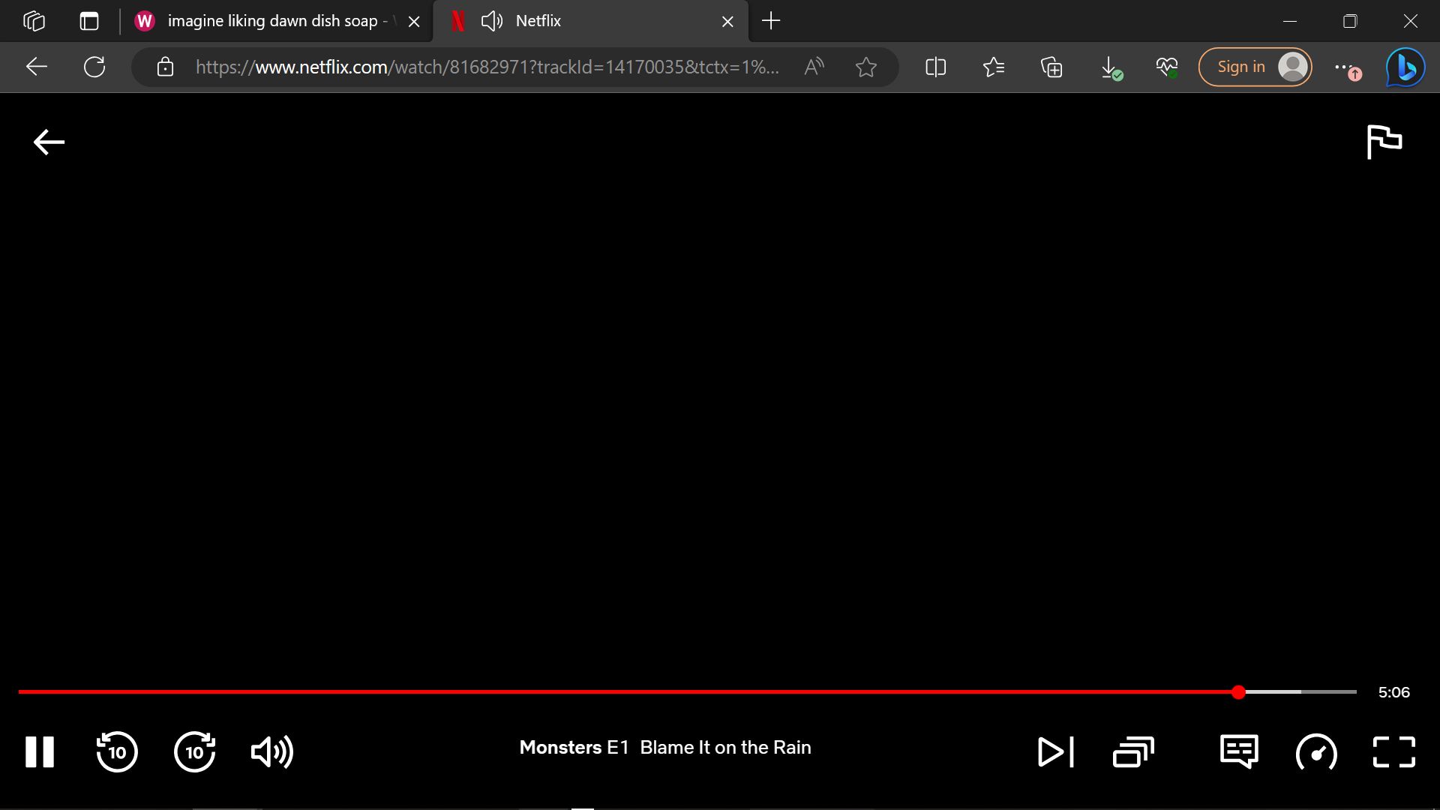The width and height of the screenshot is (1440, 810).
Task: Play the next episode
Action: coord(1055,751)
